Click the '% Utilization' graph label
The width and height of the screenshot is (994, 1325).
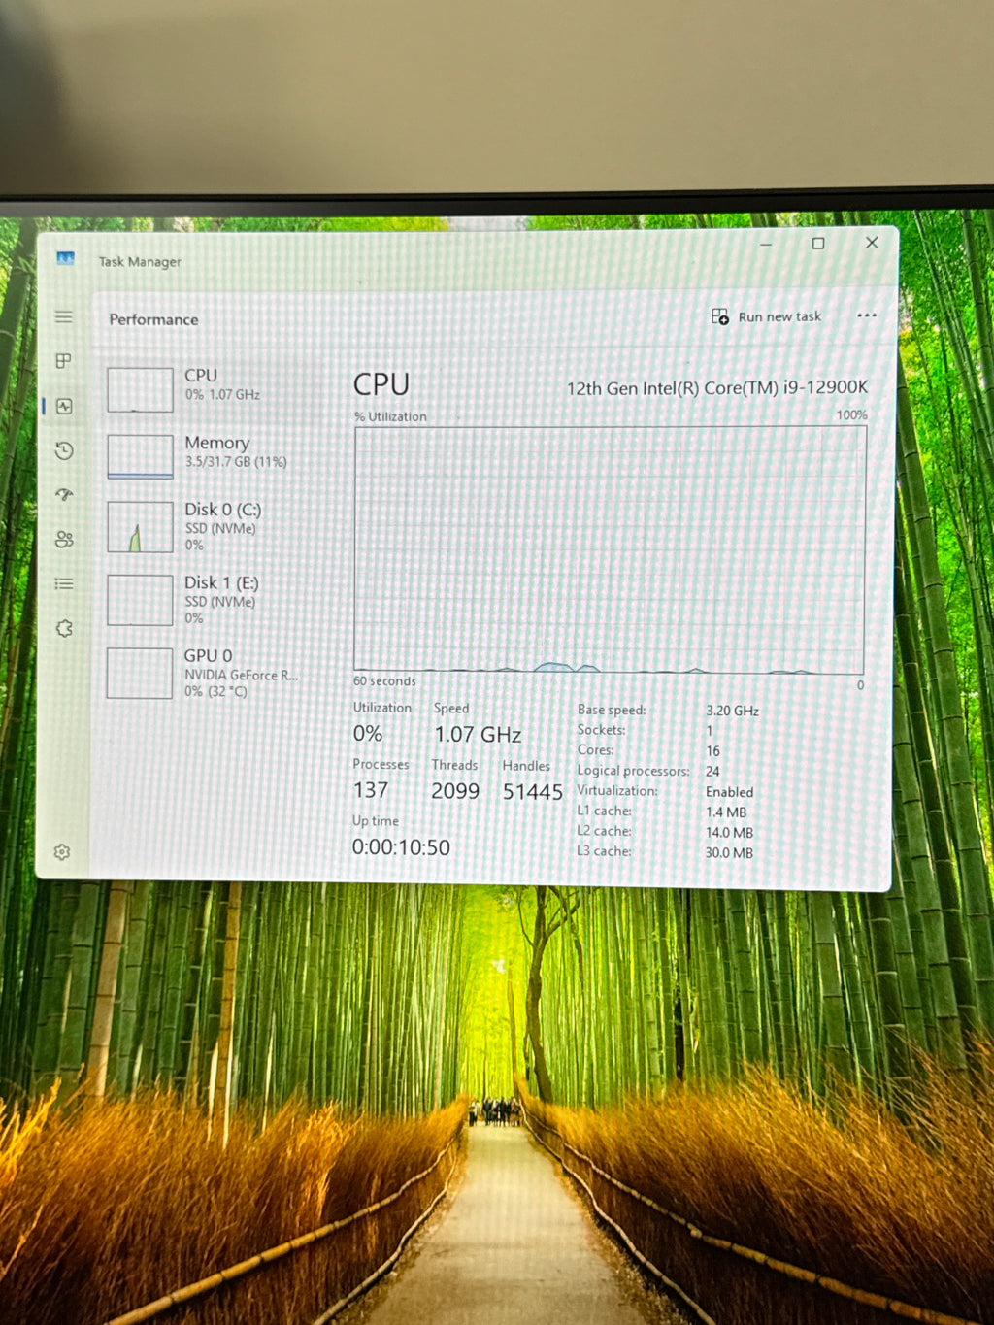(x=390, y=416)
